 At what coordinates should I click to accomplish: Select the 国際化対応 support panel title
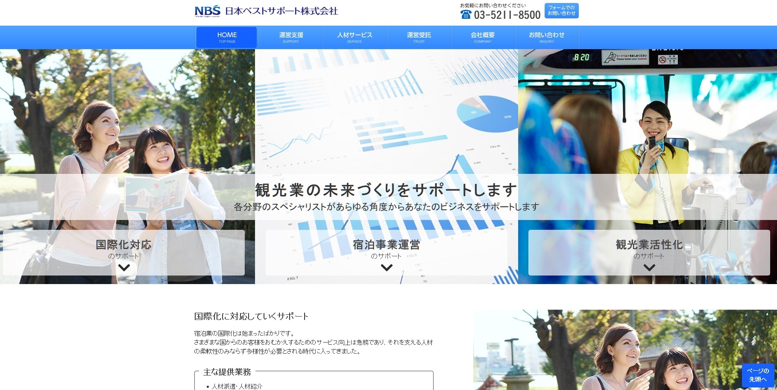click(x=124, y=245)
